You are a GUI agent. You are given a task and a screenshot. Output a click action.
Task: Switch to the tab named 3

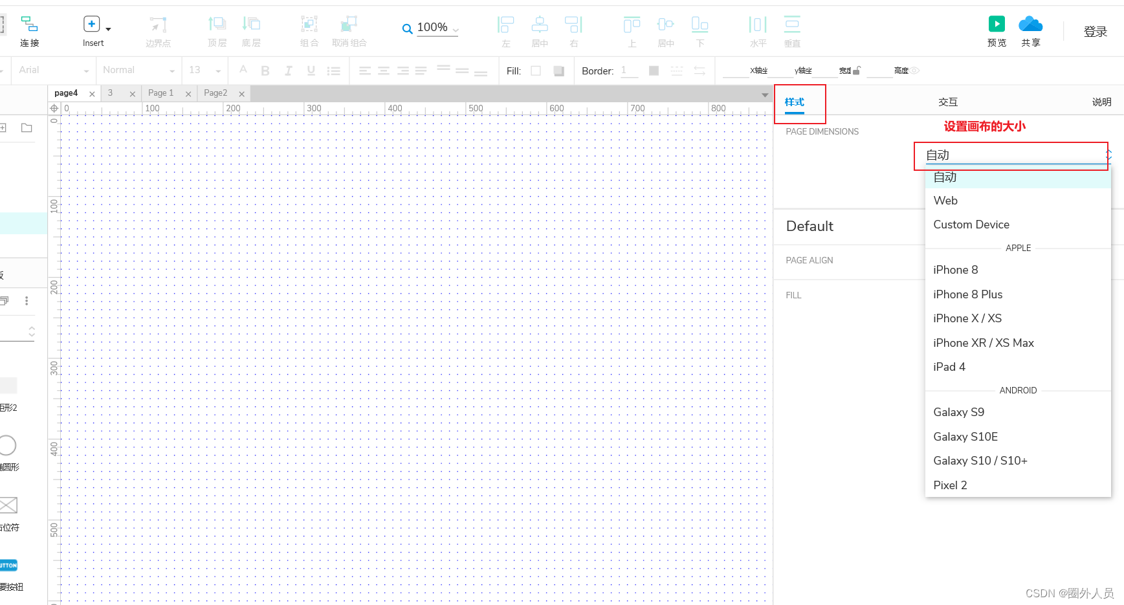(x=110, y=93)
